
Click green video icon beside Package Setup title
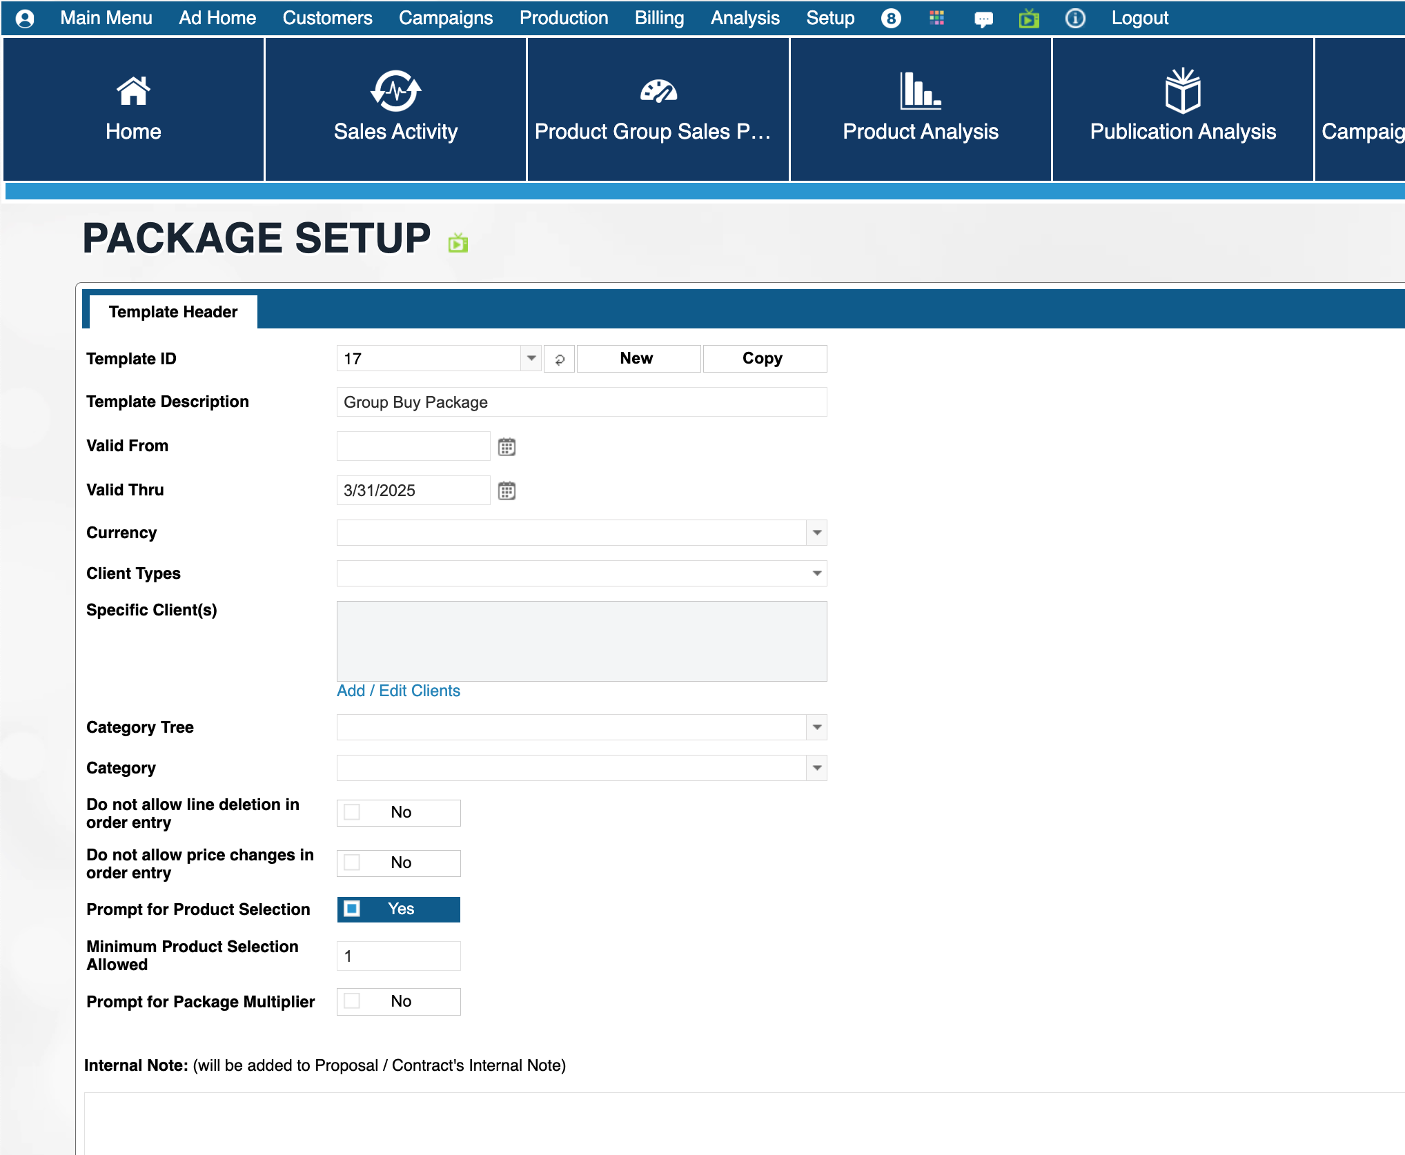(x=458, y=243)
